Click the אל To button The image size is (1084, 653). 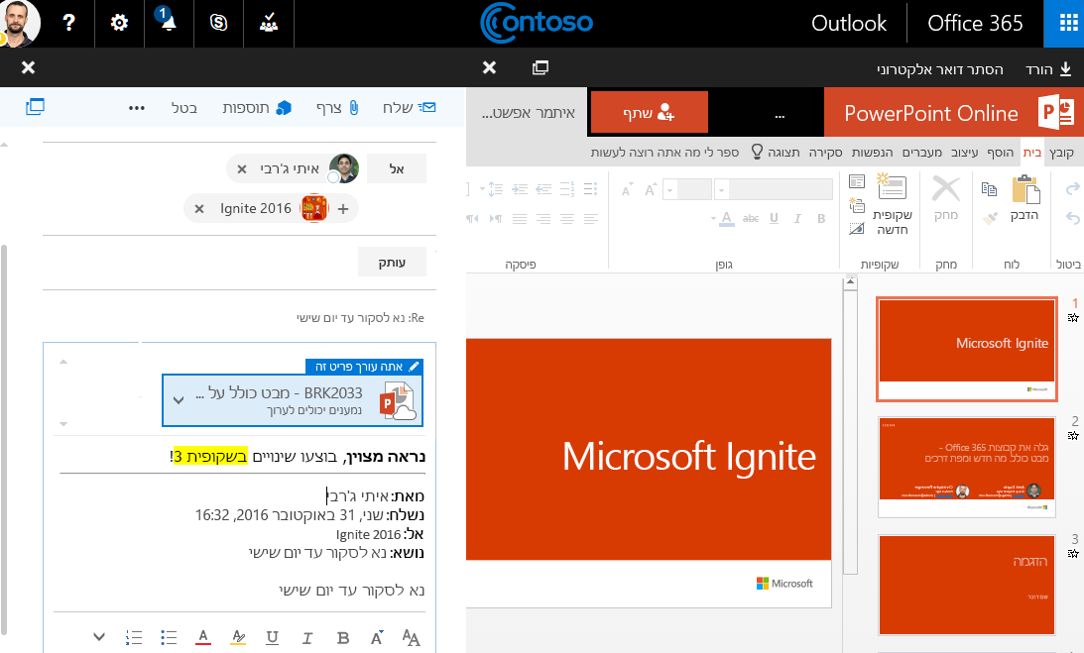tap(397, 168)
